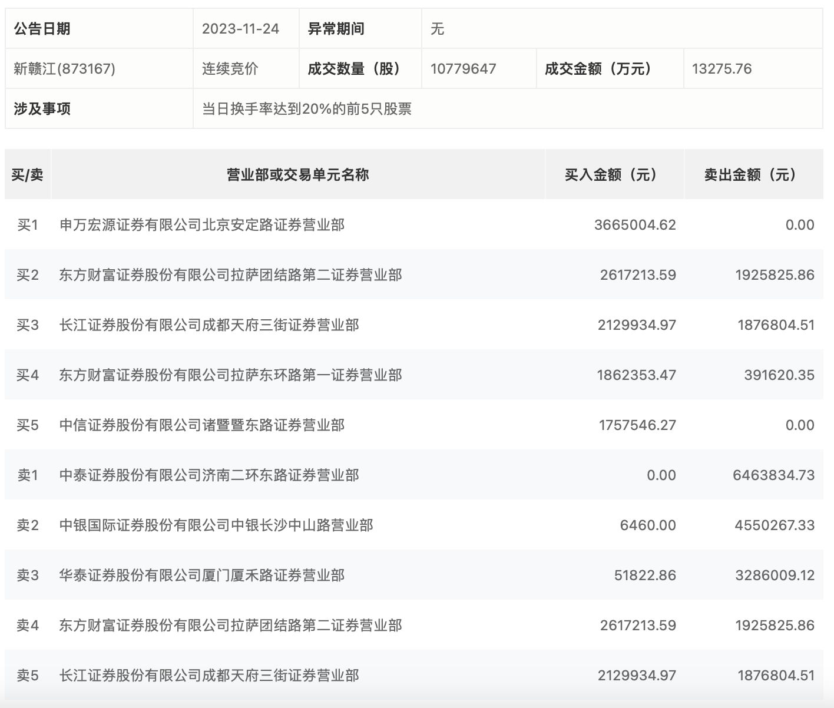Select the 买3 row label

[27, 325]
